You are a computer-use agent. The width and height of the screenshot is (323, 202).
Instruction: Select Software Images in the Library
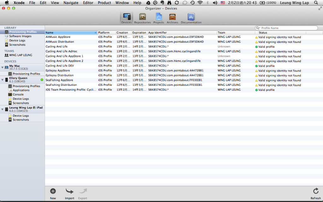coord(20,36)
